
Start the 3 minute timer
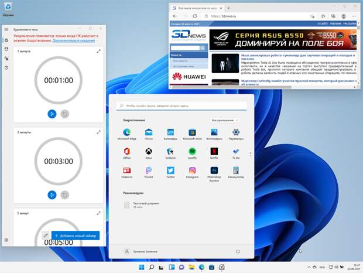(x=52, y=195)
